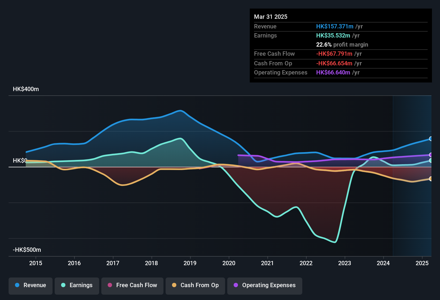
Task: Select the Operating Expenses endpoint marker
Action: (x=431, y=155)
